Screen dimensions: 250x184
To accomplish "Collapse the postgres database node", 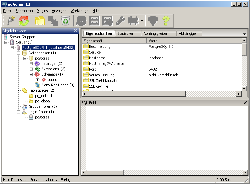I will click(x=25, y=58).
